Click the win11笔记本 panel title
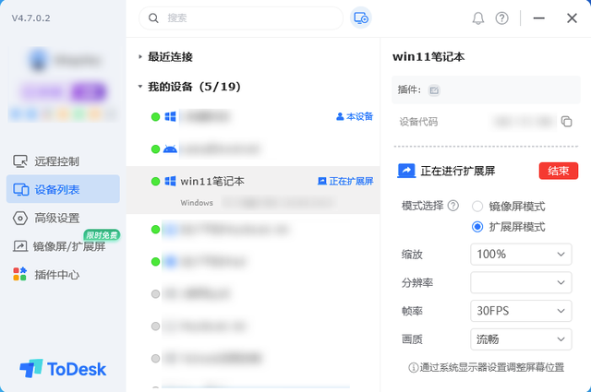Image resolution: width=591 pixels, height=392 pixels. pos(428,57)
